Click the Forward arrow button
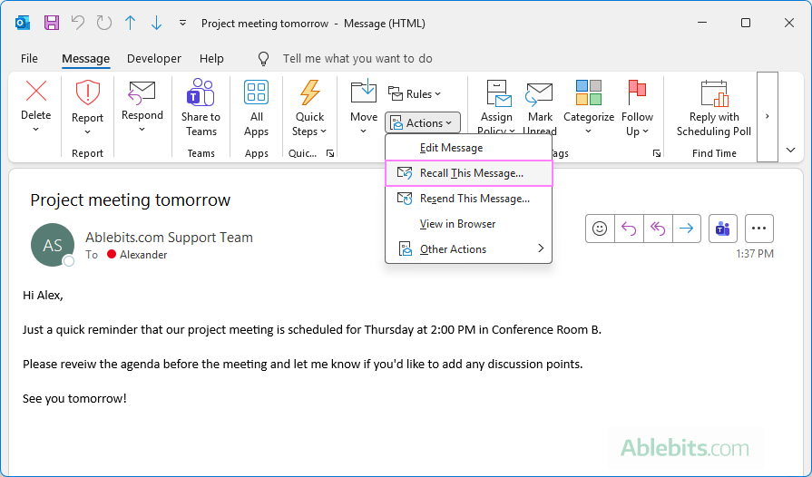The height and width of the screenshot is (477, 812). pos(687,229)
